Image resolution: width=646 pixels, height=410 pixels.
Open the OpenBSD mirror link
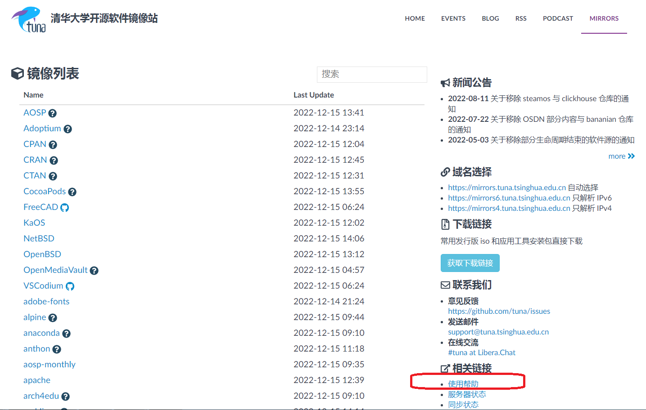(42, 254)
